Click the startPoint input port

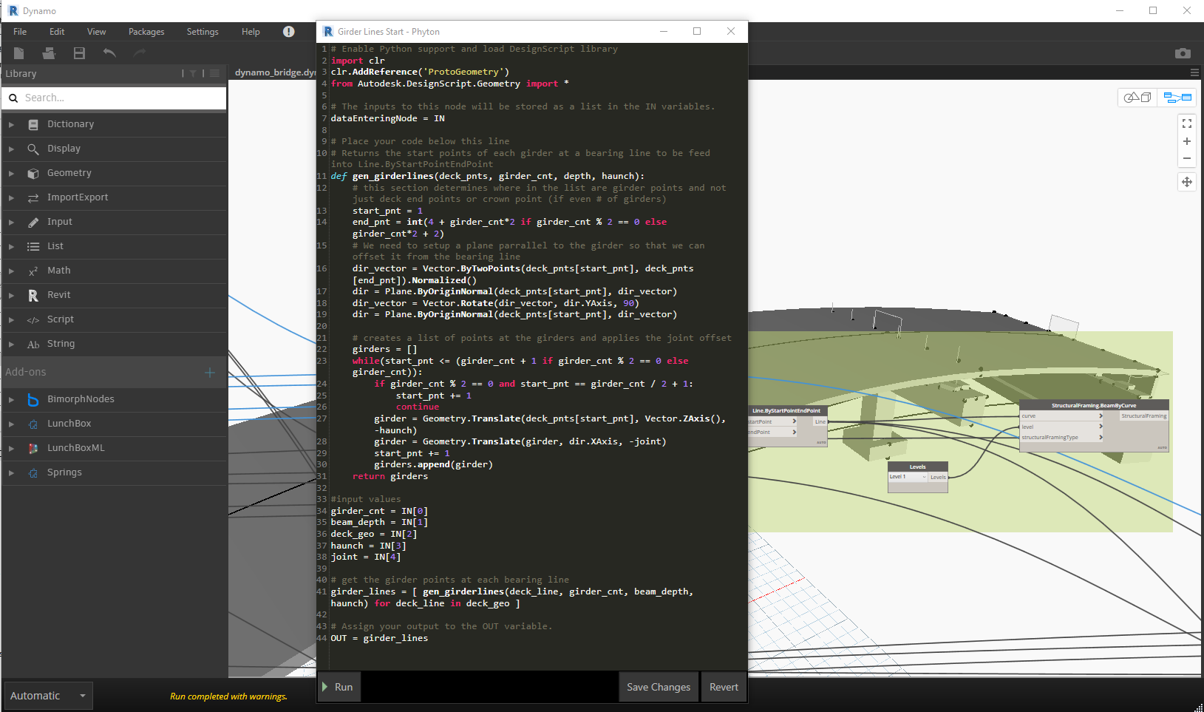tap(772, 421)
